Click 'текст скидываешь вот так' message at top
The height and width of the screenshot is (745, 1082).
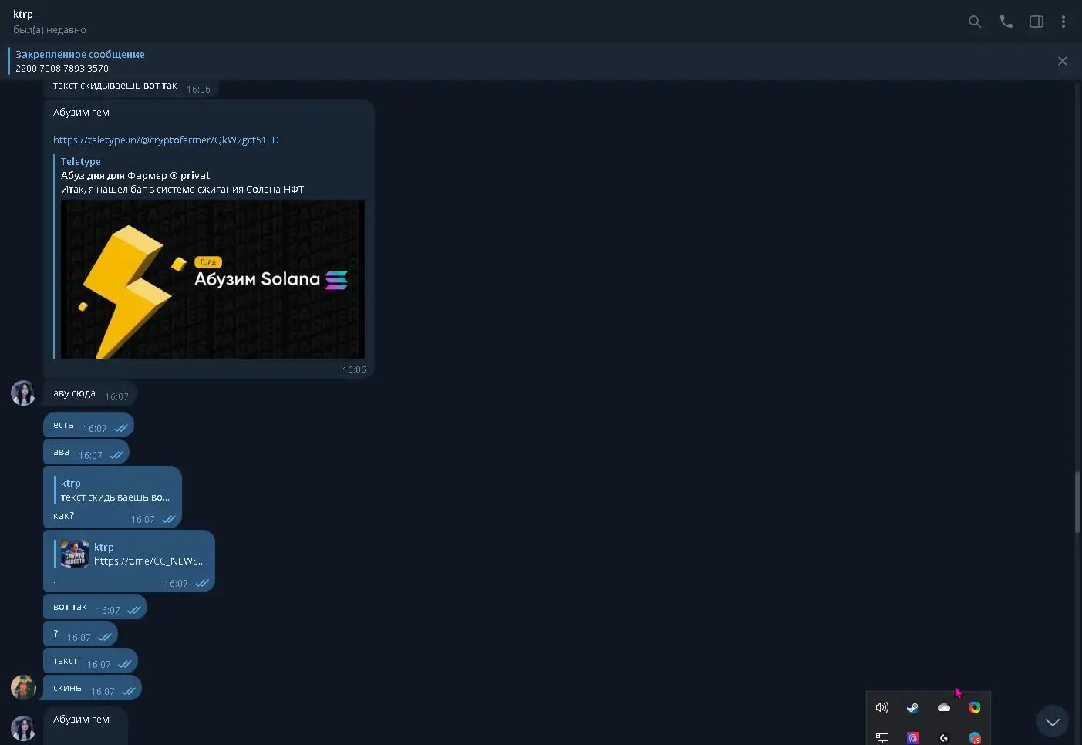(x=115, y=86)
